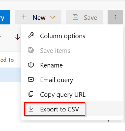Select the highlighted blue result row

tap(10, 75)
